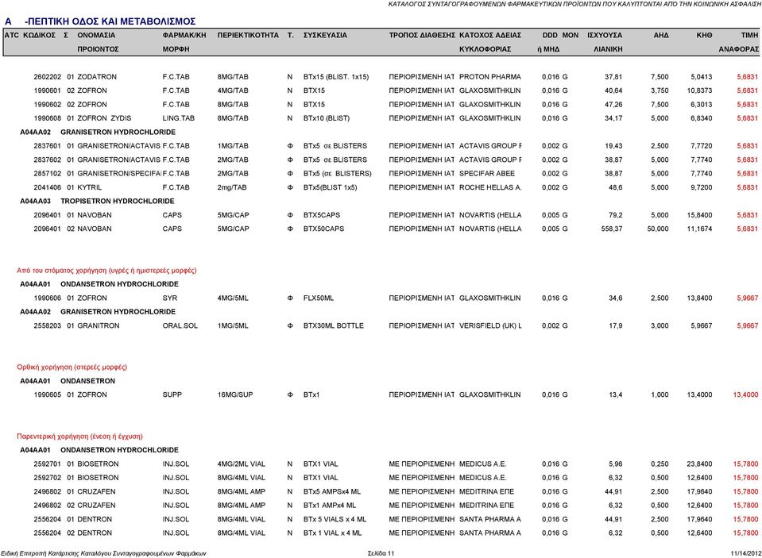
Task: Select the ΠΕΡΙΕΚΤΙΚΟΤΗΤΑ column header
Action: (248, 35)
